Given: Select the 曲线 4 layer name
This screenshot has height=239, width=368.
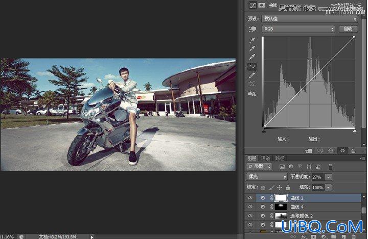Looking at the screenshot, I should (x=297, y=207).
